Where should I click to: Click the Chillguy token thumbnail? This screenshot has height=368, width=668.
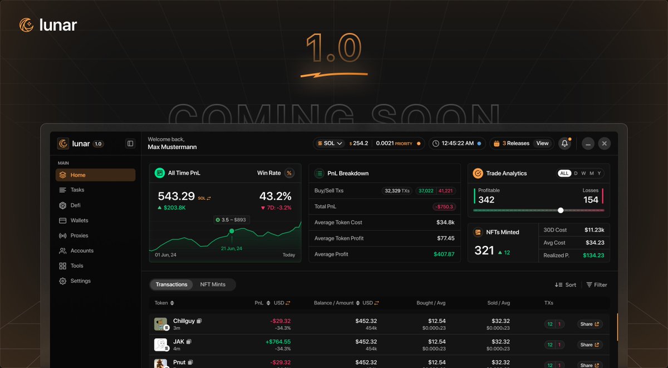[161, 324]
